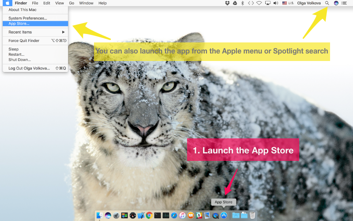Open Finder from the Dock
353x221 pixels.
(100, 215)
